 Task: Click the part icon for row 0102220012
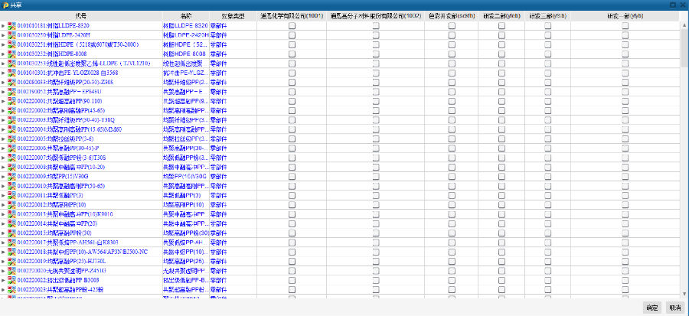[x=11, y=205]
